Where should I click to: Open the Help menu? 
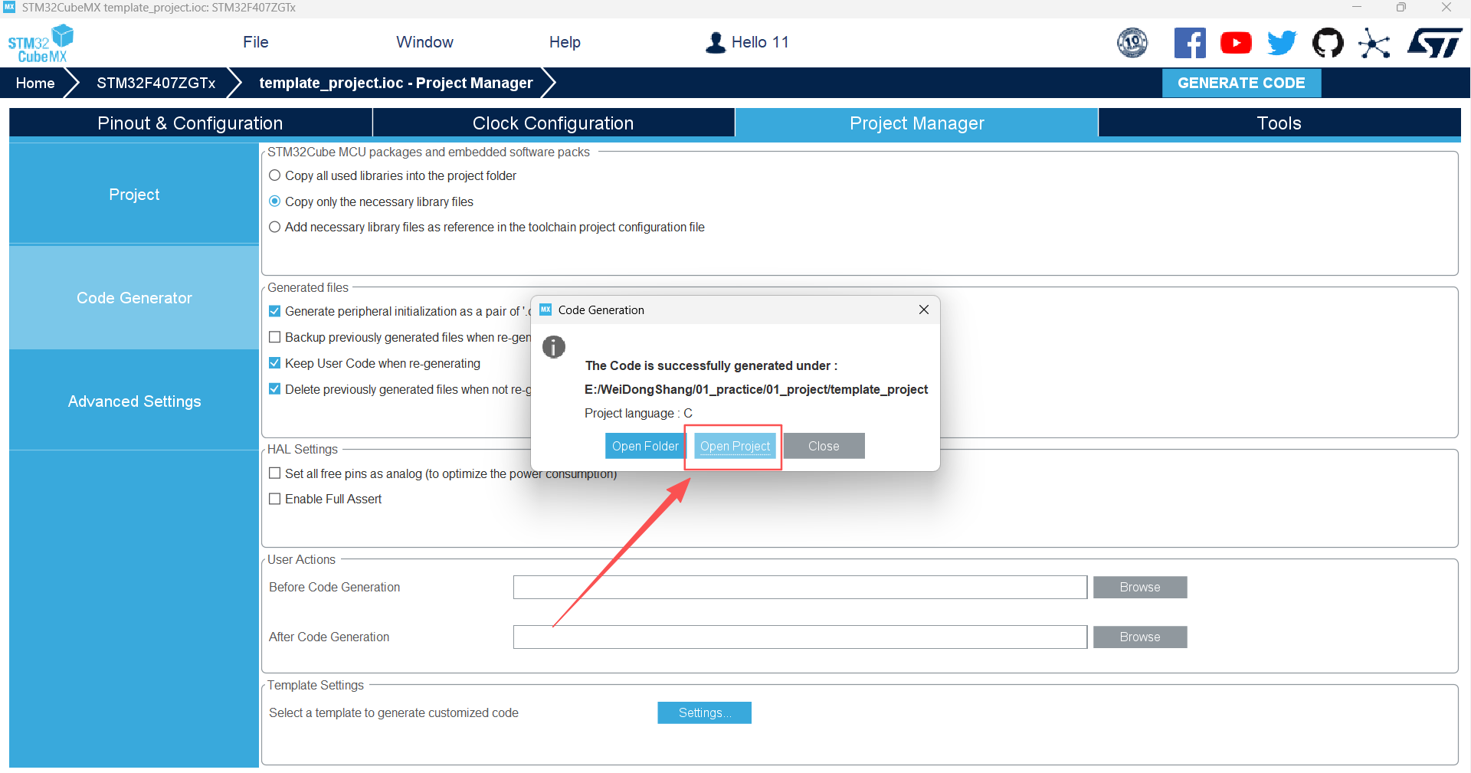tap(565, 42)
